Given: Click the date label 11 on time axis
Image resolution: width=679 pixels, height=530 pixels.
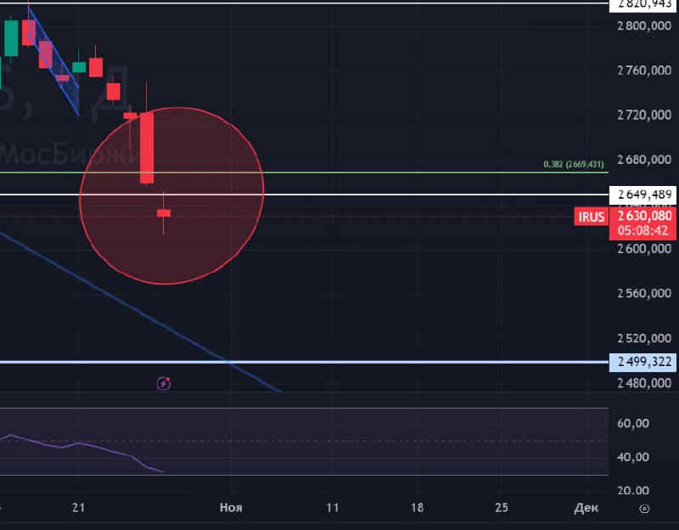Looking at the screenshot, I should tap(332, 507).
